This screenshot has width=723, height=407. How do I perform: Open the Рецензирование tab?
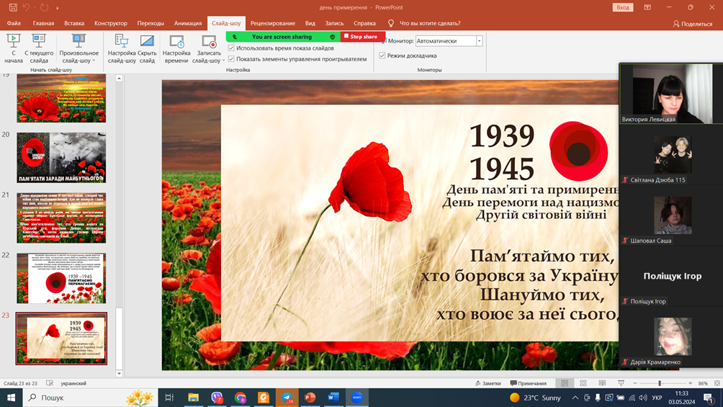pos(273,23)
